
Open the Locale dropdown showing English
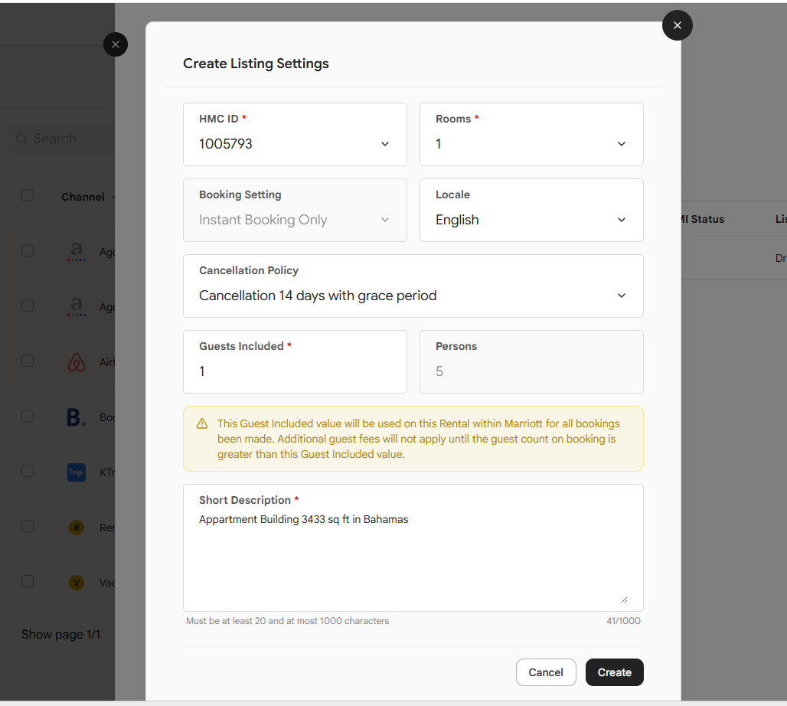tap(531, 211)
